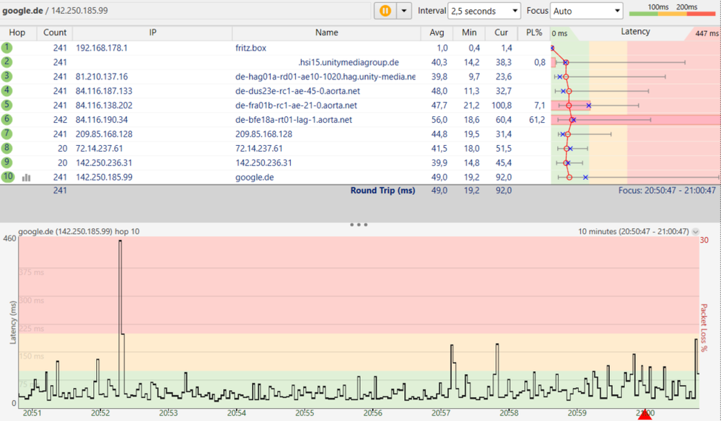Toggle the graph bars icon on hop 10

(x=27, y=177)
